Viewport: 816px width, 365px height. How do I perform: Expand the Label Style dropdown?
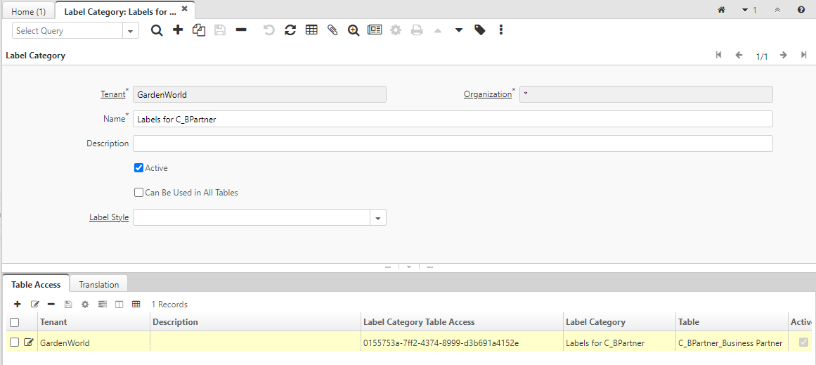(x=378, y=217)
